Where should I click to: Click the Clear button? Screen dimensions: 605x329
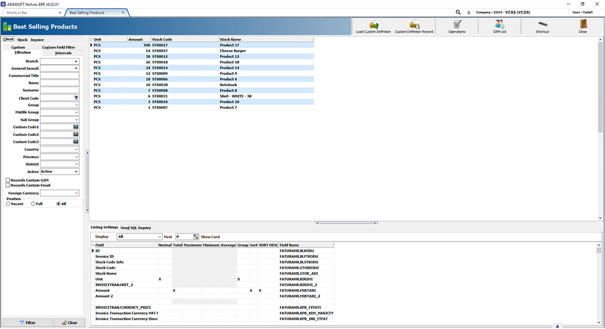tap(69, 322)
